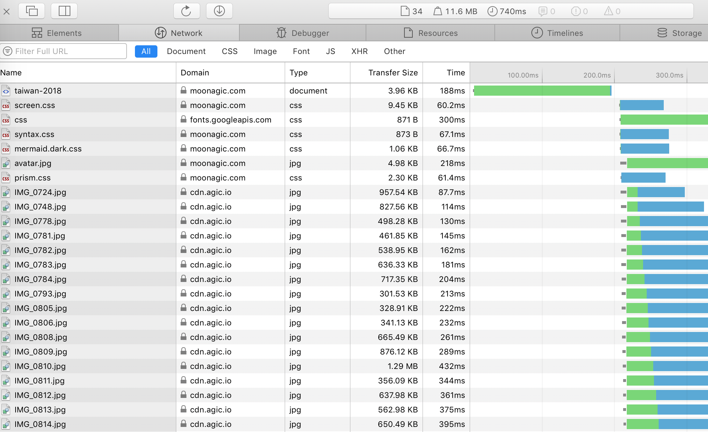Click the Filter Full URL field
708x432 pixels.
click(x=69, y=51)
